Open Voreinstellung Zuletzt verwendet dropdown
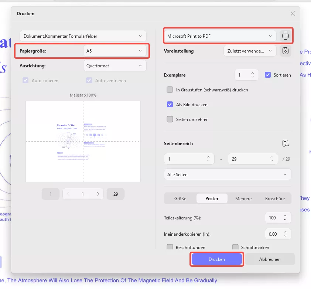This screenshot has width=311, height=289. coord(250,51)
